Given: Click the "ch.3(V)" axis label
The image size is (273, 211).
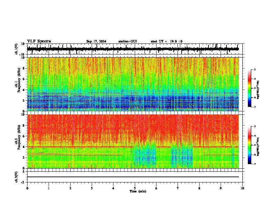Looking at the screenshot, I should pos(17,177).
